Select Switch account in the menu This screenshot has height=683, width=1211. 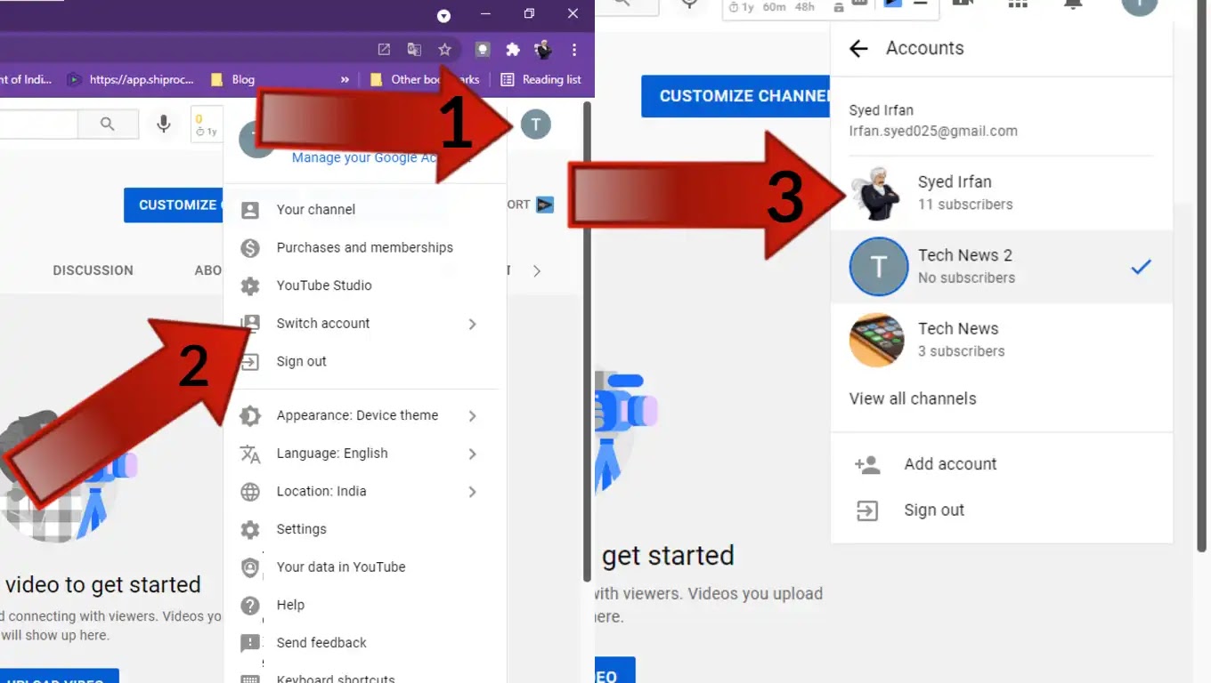365,324
